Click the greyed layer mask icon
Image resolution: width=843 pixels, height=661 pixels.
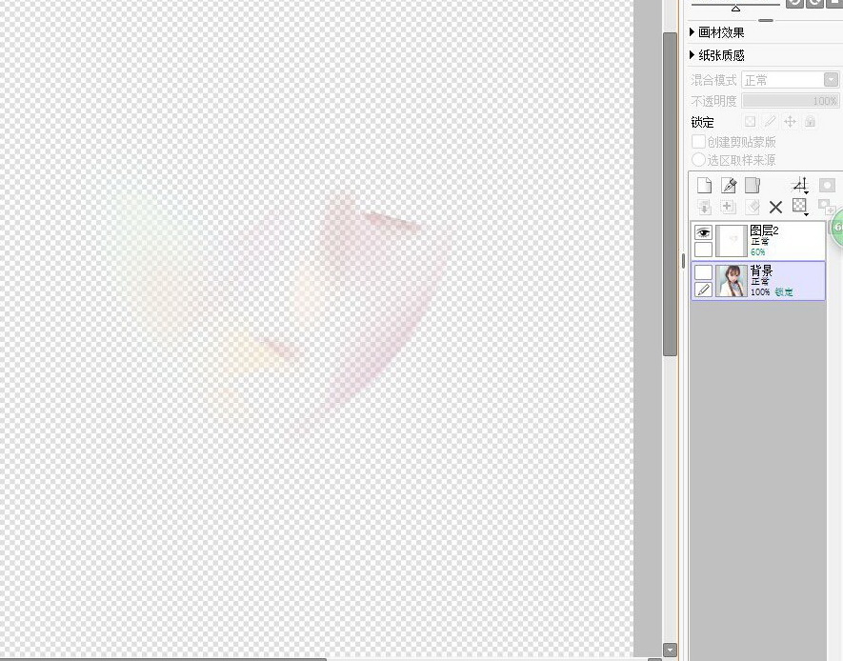(x=827, y=186)
